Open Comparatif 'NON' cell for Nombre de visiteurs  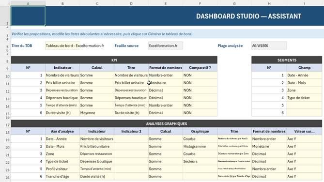click(200, 75)
